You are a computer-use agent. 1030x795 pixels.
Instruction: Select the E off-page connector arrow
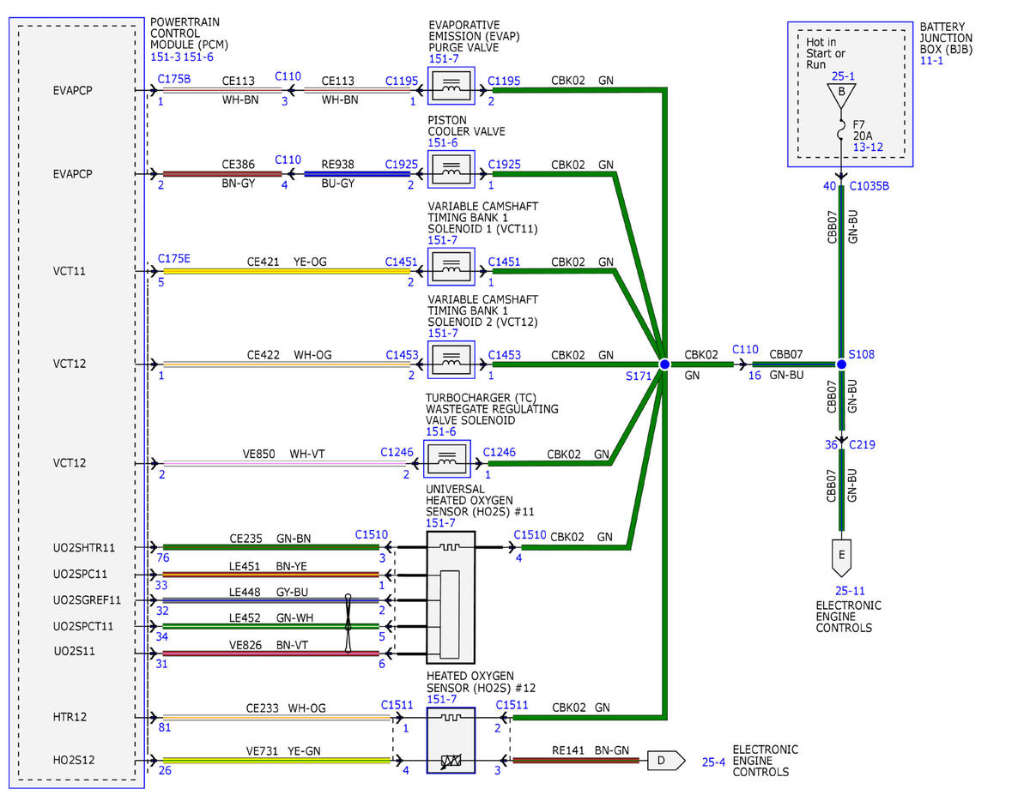842,557
